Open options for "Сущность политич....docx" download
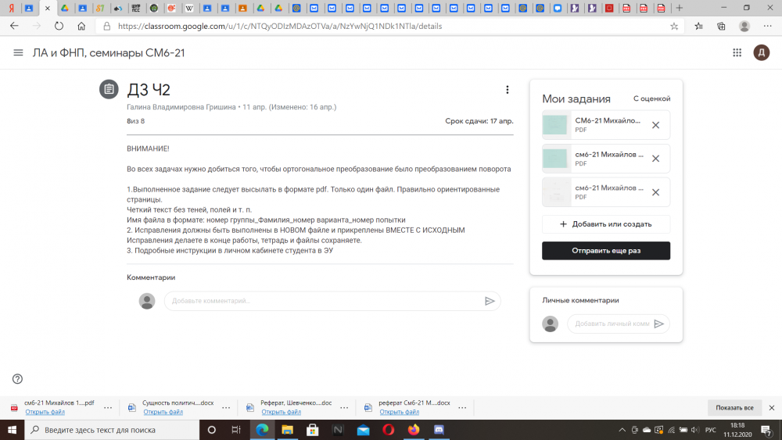 pos(226,408)
